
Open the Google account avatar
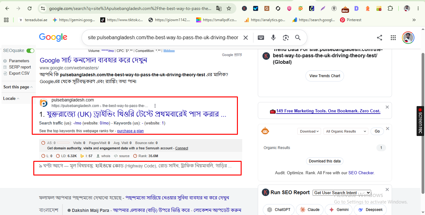pyautogui.click(x=408, y=38)
